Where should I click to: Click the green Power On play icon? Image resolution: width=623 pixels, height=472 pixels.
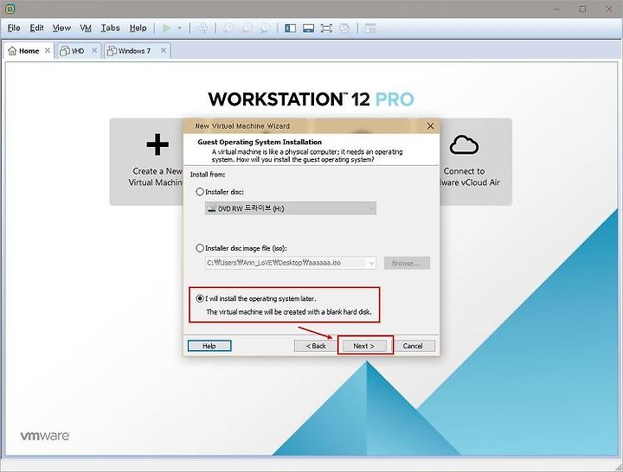[x=167, y=29]
